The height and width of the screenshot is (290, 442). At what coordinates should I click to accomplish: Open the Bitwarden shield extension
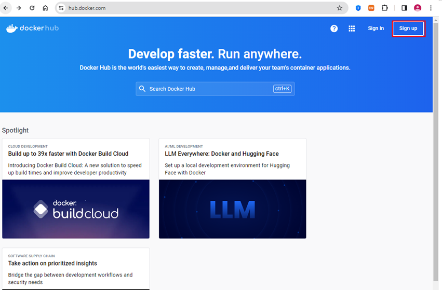pyautogui.click(x=358, y=8)
